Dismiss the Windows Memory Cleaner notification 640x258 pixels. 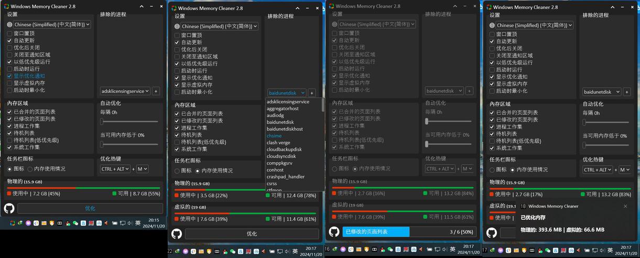(625, 206)
